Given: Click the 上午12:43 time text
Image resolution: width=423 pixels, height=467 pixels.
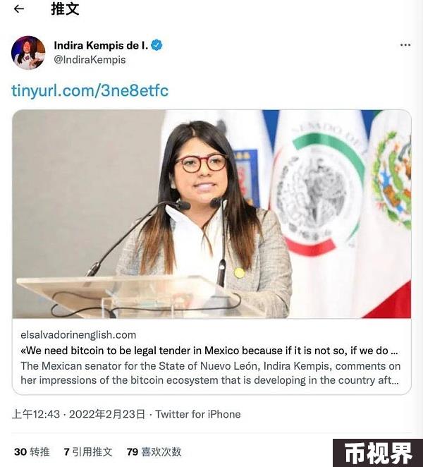Looking at the screenshot, I should pos(36,414).
